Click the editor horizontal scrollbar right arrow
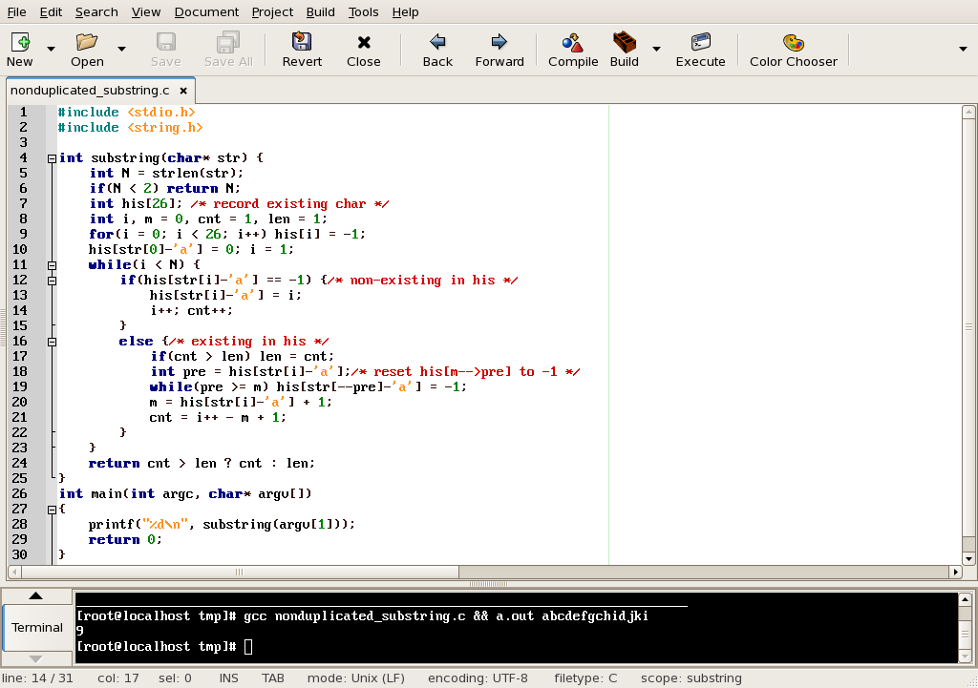This screenshot has height=688, width=978. [955, 572]
